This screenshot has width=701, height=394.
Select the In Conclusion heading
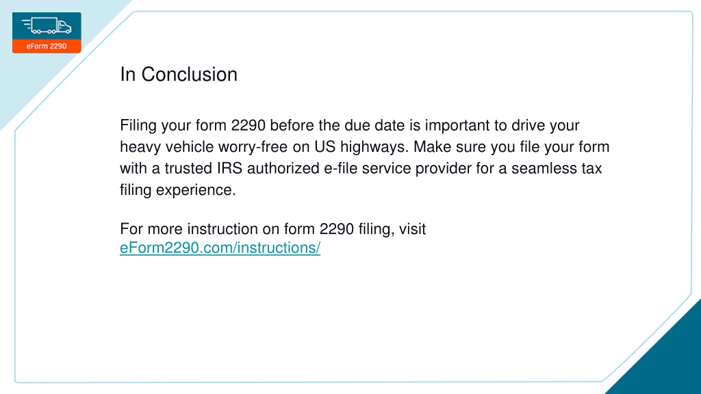pos(179,74)
